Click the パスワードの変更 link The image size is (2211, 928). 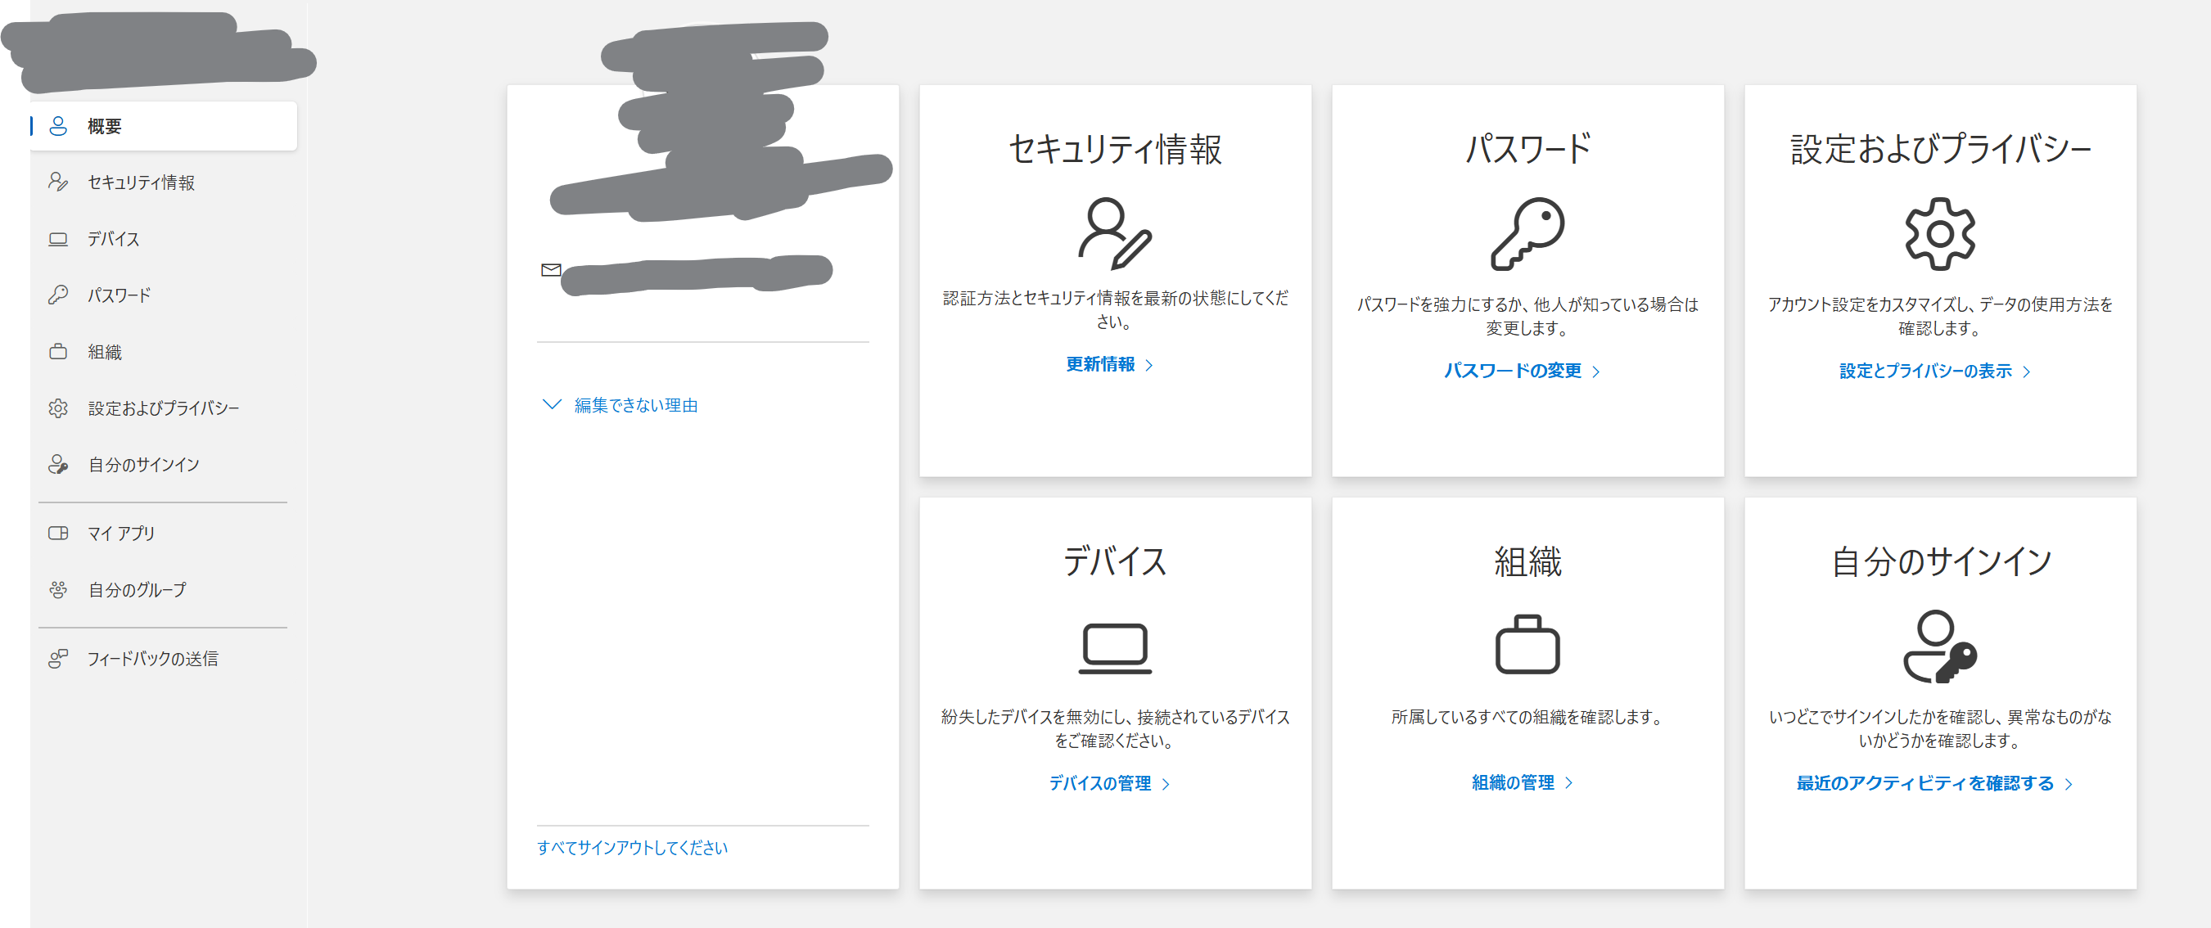tap(1513, 371)
